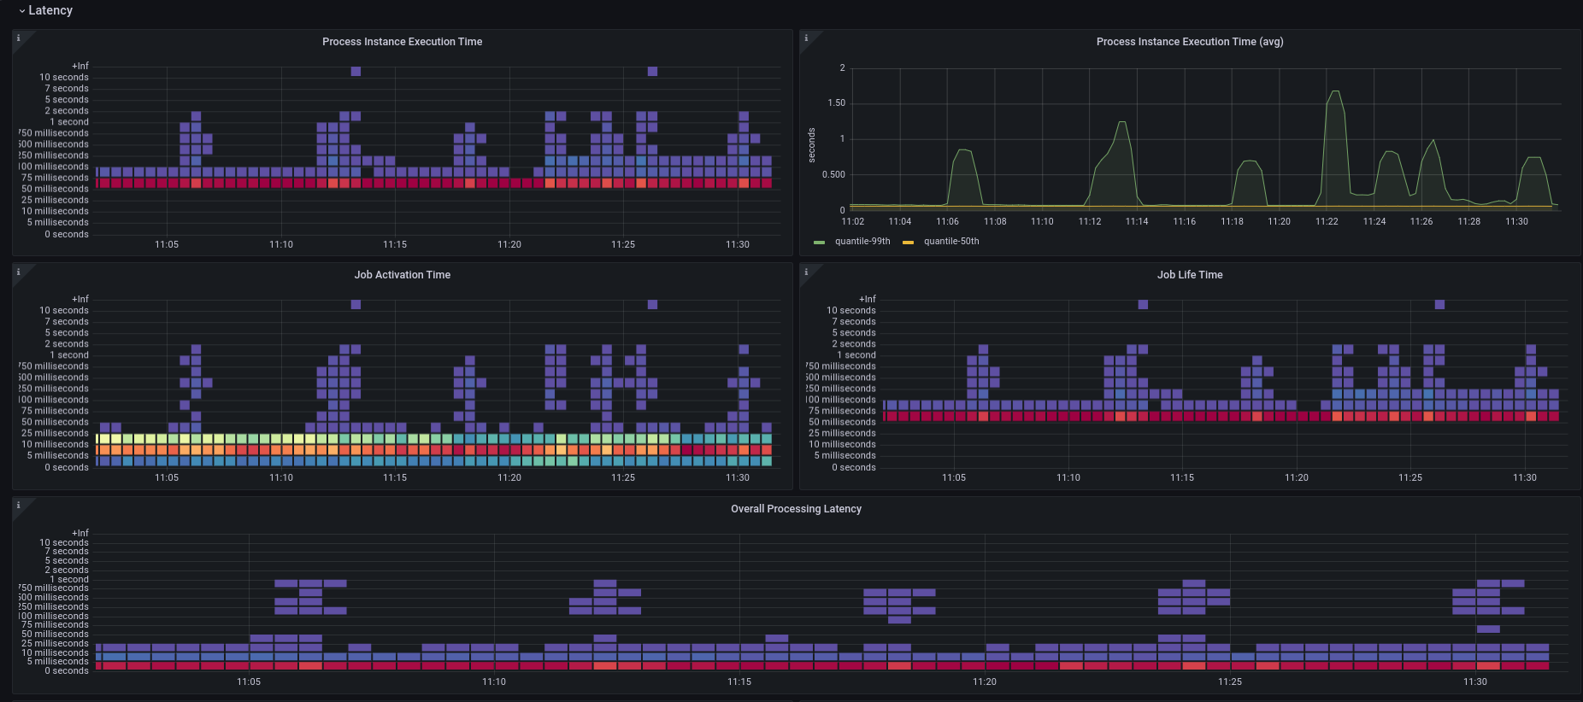Screen dimensions: 1583x702
Task: Click '0 seconds' label in Process Instance Execution Time
Action: pyautogui.click(x=67, y=235)
